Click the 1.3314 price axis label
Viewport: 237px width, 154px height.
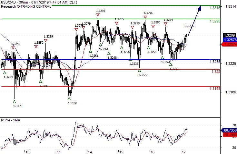[x=231, y=6]
